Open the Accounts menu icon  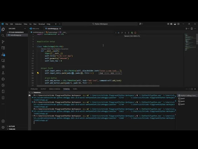click(3, 121)
